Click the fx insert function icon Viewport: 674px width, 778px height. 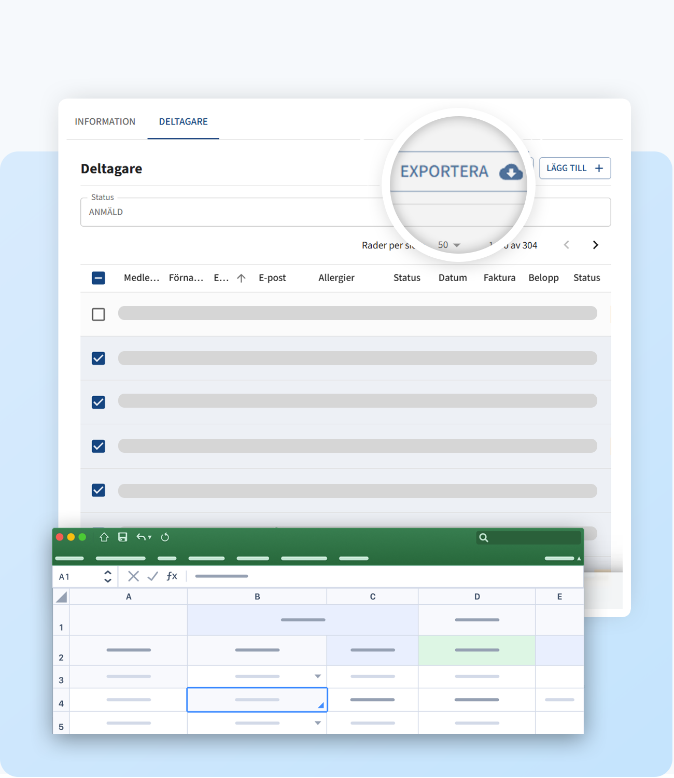172,576
